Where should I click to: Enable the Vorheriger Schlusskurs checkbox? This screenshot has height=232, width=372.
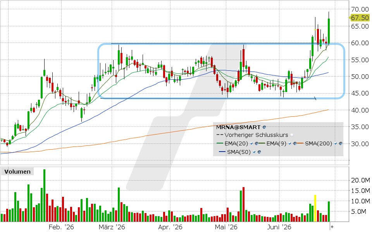(292, 135)
